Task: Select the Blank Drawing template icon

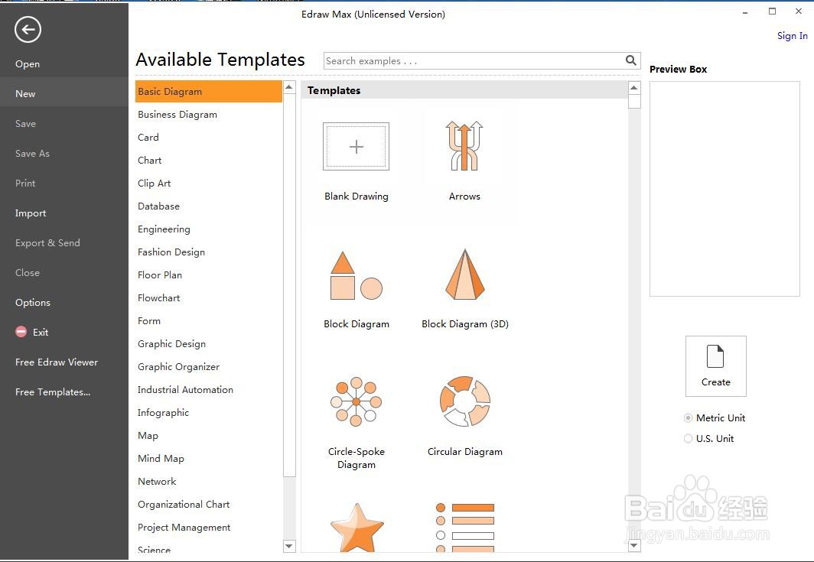Action: (357, 146)
